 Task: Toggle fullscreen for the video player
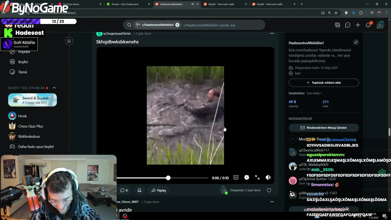tap(257, 178)
